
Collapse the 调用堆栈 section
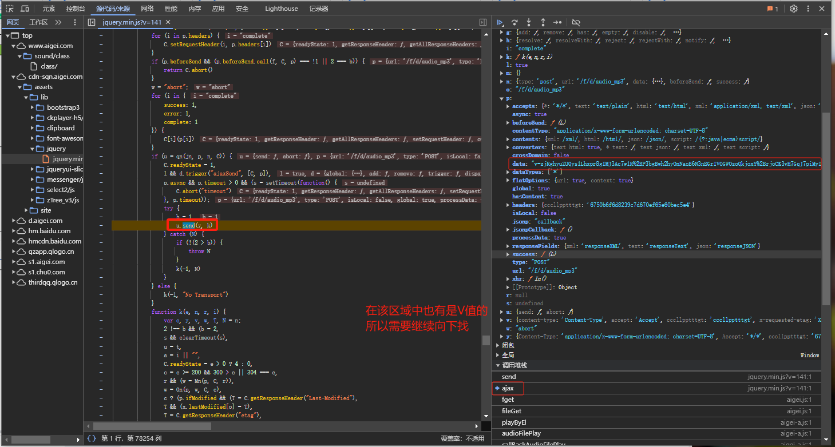point(497,365)
